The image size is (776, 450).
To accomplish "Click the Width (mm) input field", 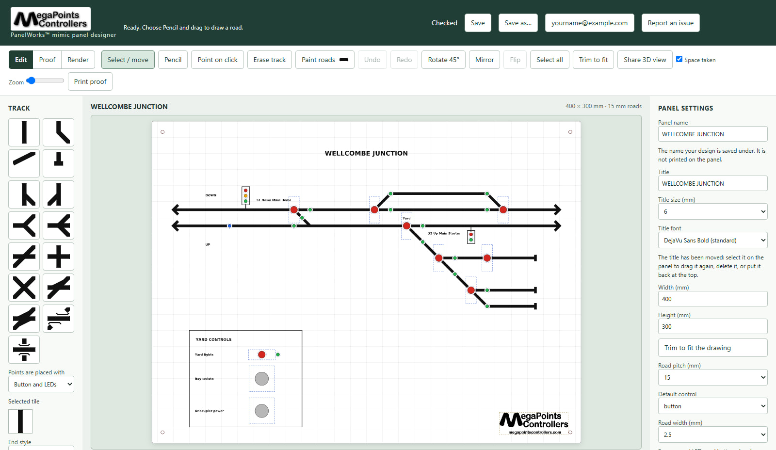I will tap(712, 299).
